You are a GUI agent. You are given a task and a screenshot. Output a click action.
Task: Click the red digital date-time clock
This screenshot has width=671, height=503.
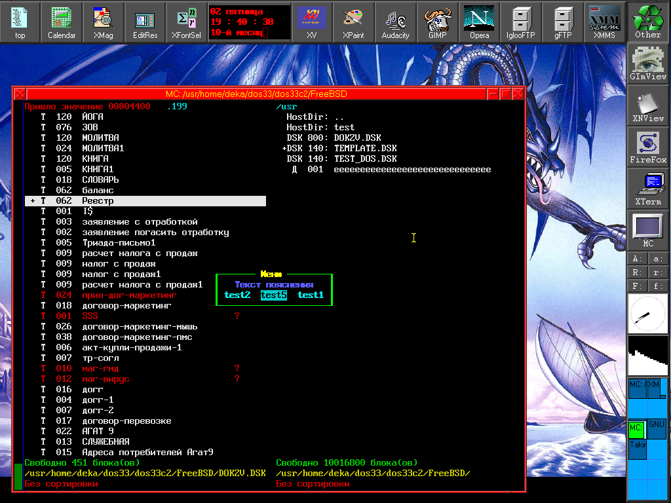pyautogui.click(x=249, y=22)
